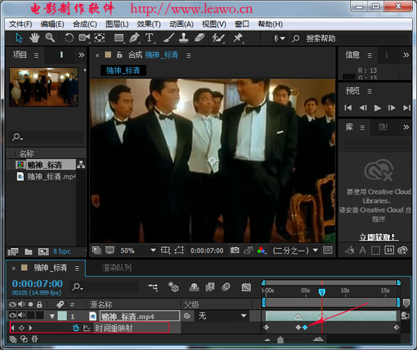
Task: Go to previous 时间重映射 keyframe
Action: click(13, 328)
